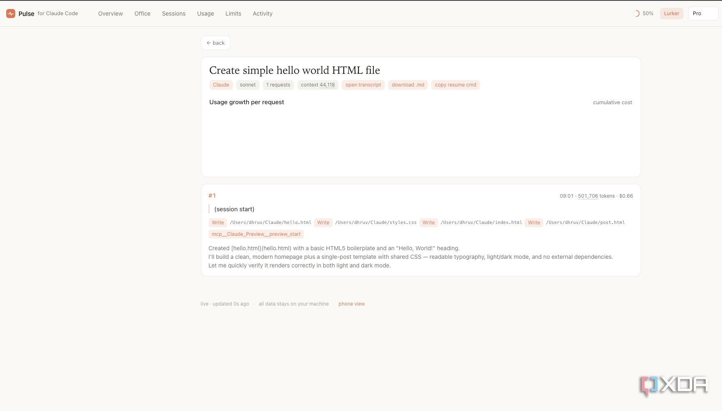Viewport: 722px width, 411px height.
Task: Select the Limits tab
Action: (233, 14)
